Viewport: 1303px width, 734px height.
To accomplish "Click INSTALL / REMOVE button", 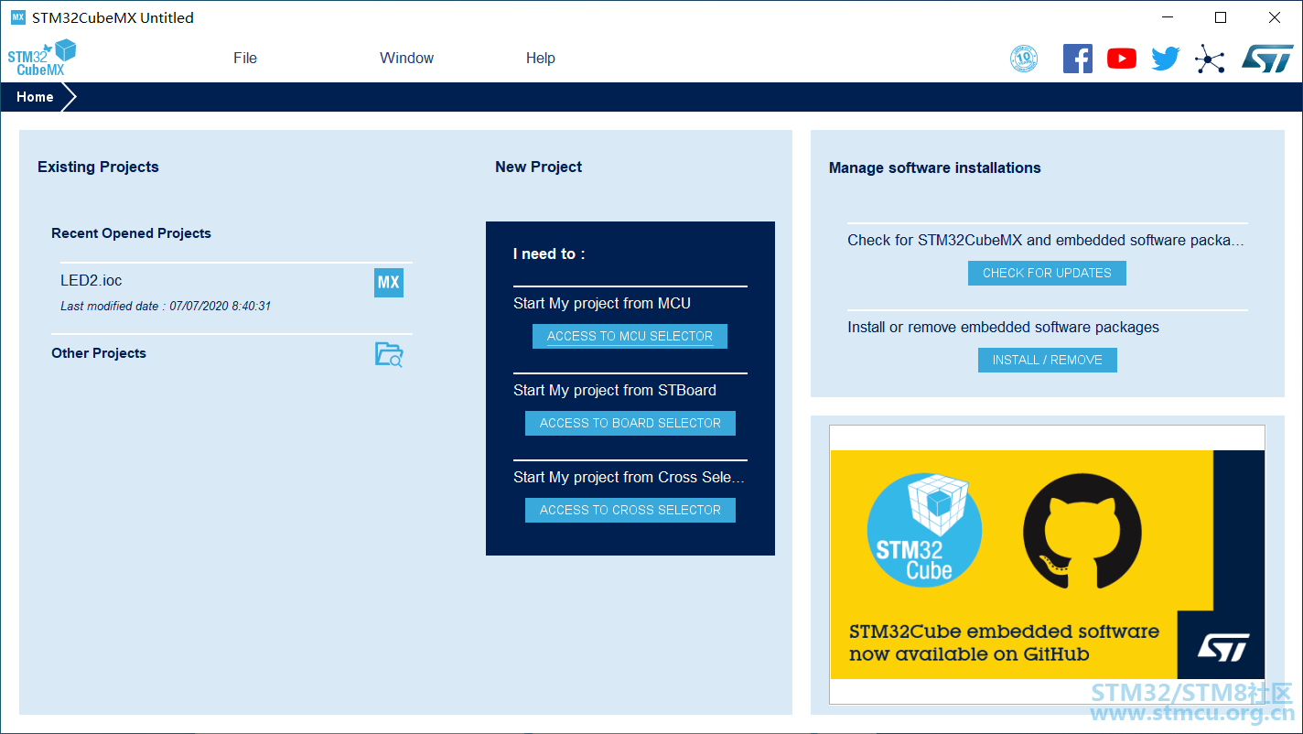I will pyautogui.click(x=1048, y=360).
